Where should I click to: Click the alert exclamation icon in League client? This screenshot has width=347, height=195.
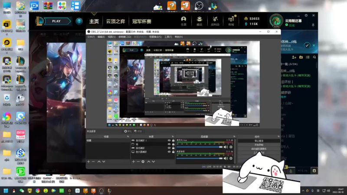[79, 21]
